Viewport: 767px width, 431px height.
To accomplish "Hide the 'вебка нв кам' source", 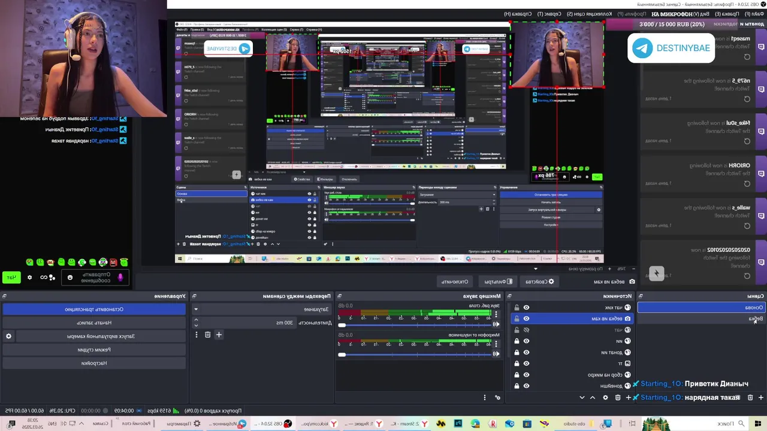I will click(x=526, y=318).
